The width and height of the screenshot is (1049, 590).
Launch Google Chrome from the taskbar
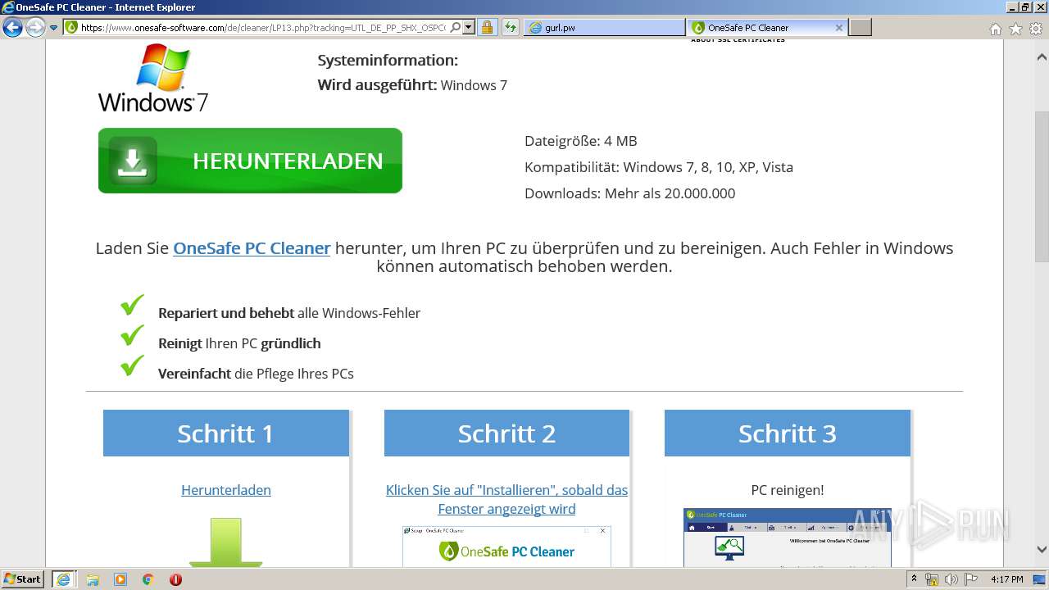[x=148, y=579]
